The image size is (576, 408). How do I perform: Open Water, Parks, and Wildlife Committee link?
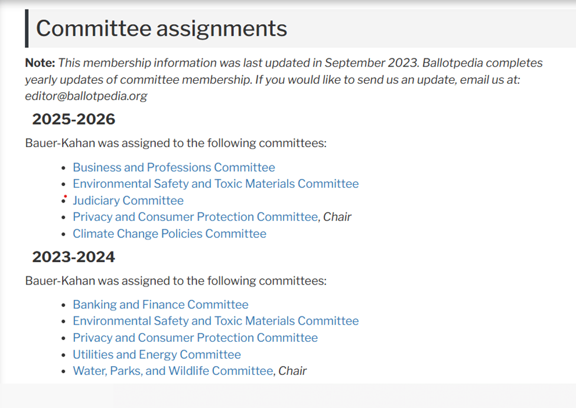click(x=173, y=371)
